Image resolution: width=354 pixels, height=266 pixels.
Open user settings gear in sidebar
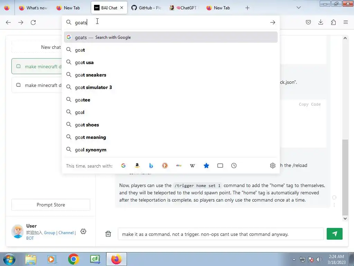tap(83, 231)
